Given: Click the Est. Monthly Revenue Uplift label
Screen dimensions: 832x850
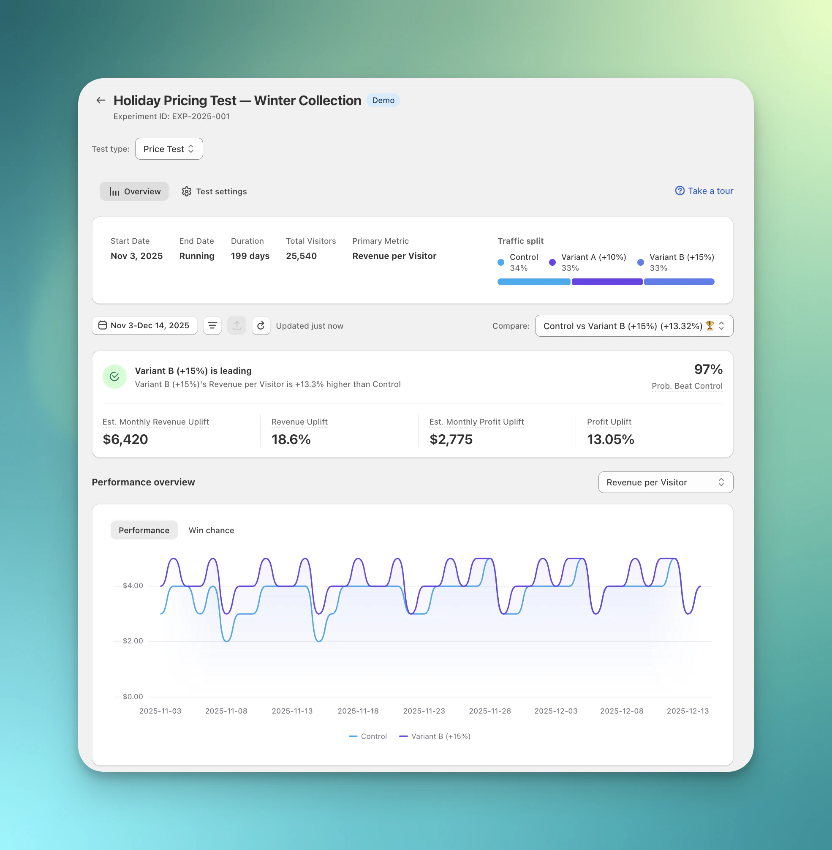Looking at the screenshot, I should (155, 422).
